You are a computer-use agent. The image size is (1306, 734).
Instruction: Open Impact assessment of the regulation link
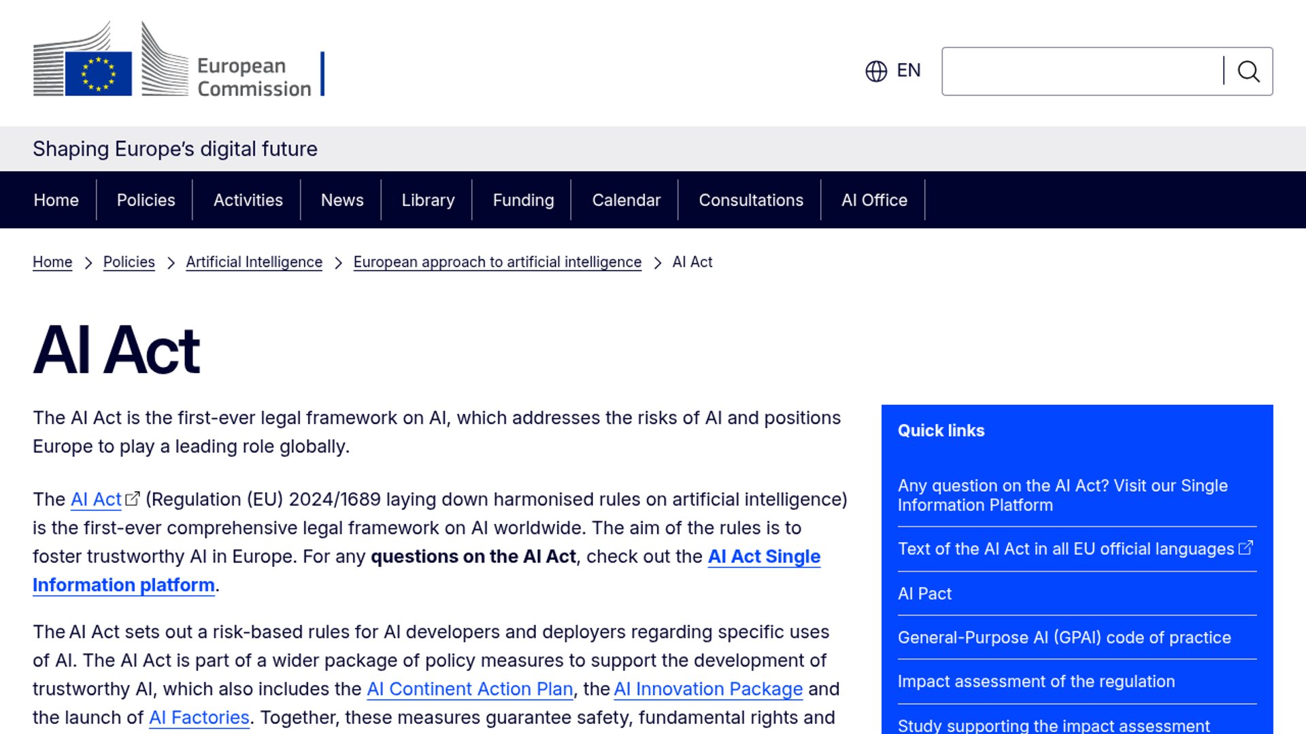(1036, 682)
